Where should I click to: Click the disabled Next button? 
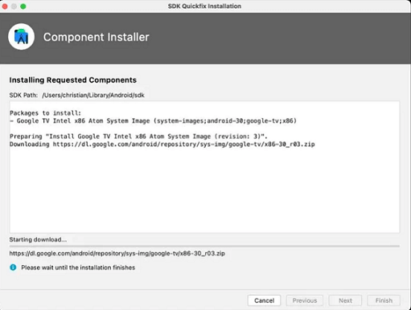tap(345, 300)
